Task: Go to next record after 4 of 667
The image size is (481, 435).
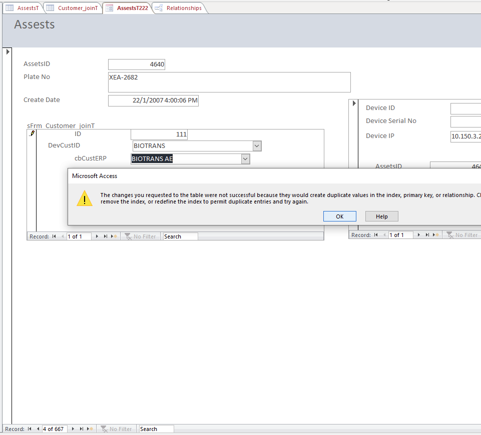Action: point(73,429)
